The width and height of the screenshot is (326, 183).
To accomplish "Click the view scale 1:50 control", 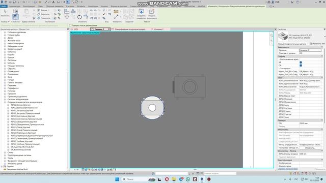I will coord(76,169).
